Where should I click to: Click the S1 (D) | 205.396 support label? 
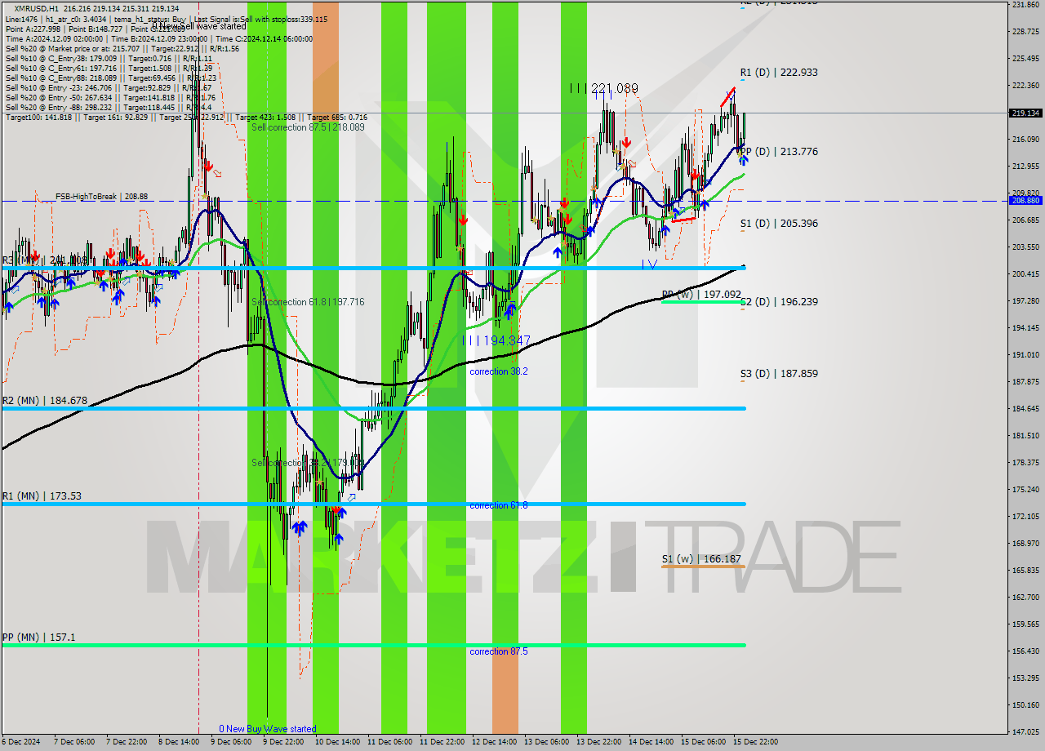pos(779,224)
